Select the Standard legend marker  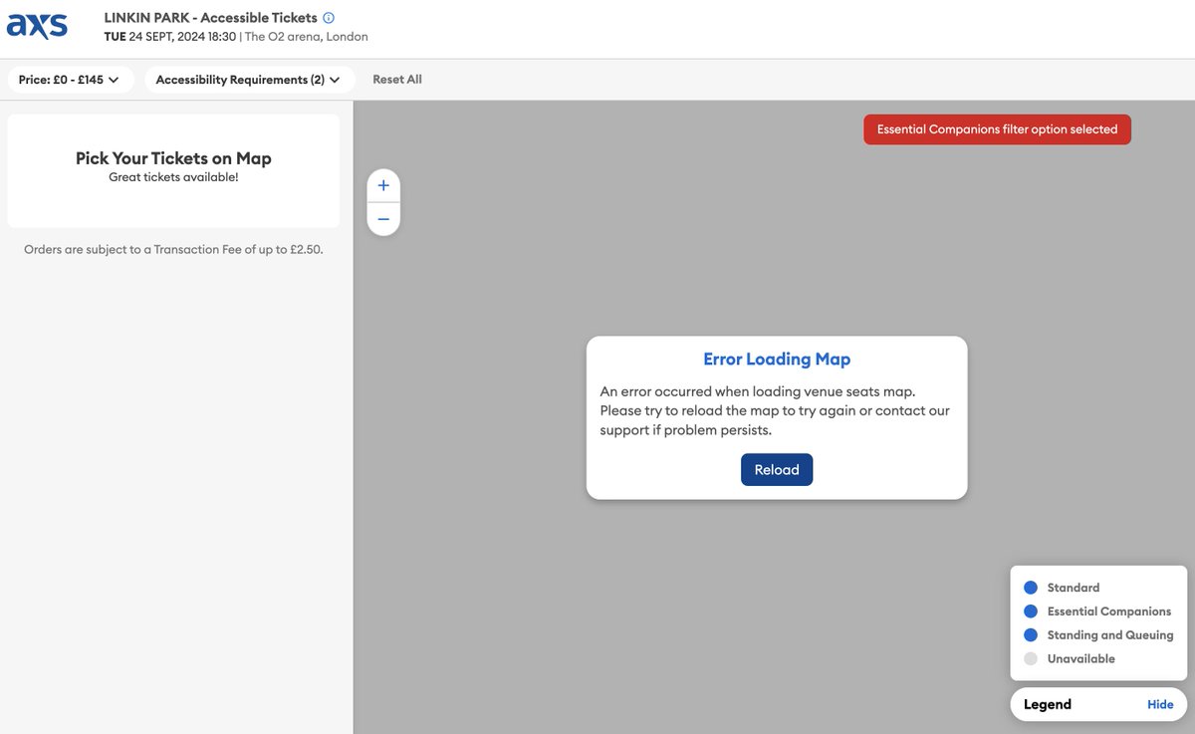pyautogui.click(x=1031, y=587)
